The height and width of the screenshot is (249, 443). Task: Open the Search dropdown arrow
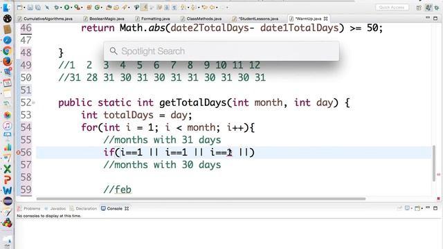click(129, 8)
